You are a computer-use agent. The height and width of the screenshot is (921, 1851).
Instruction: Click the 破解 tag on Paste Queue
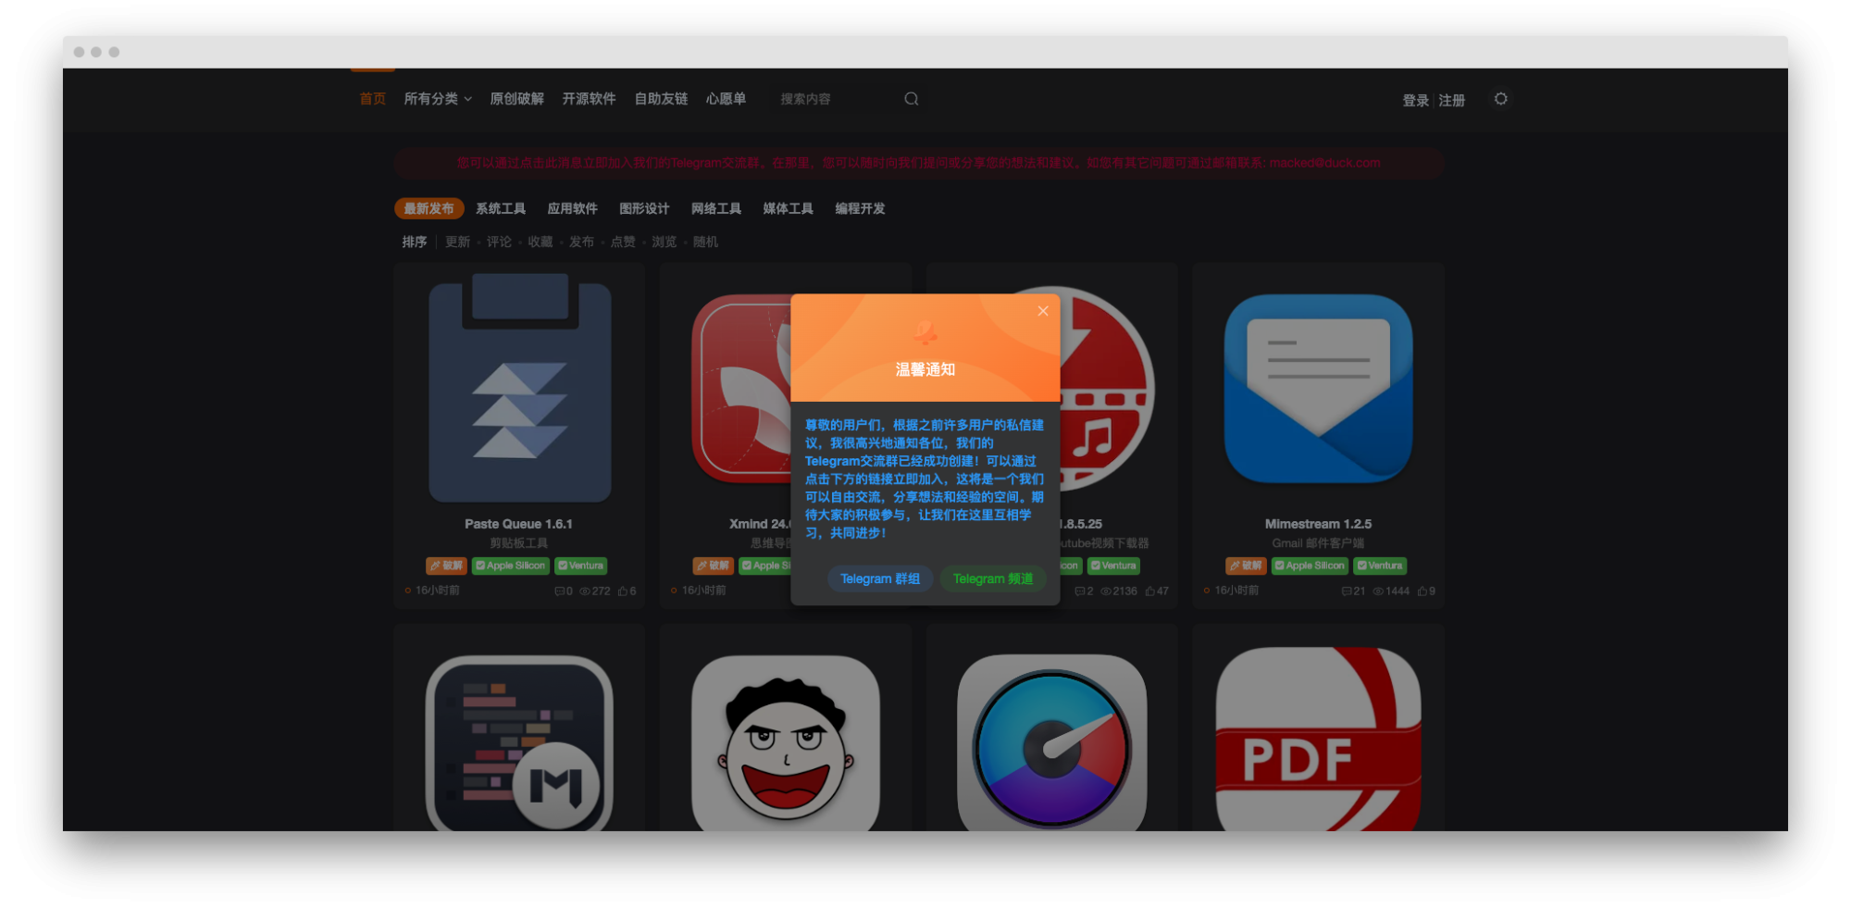447,566
